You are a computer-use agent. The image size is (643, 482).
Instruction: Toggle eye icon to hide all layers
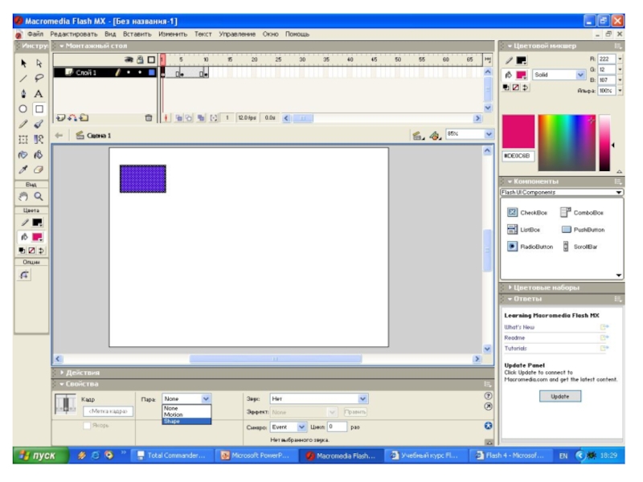[x=128, y=59]
